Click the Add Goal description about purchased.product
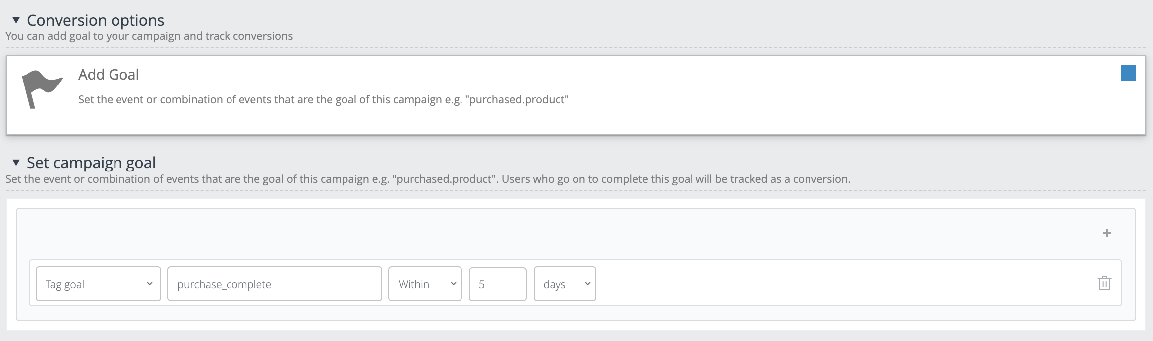 pos(323,99)
